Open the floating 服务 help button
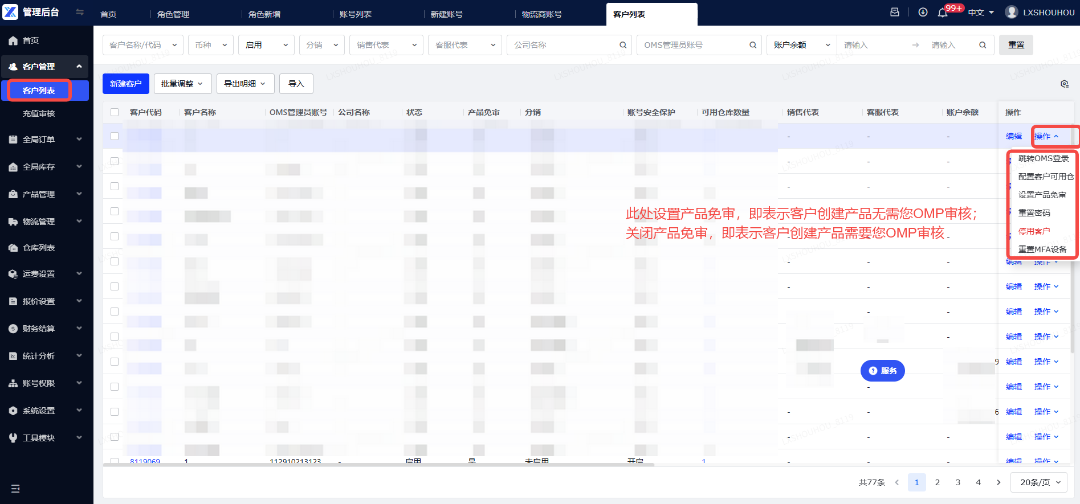Image resolution: width=1080 pixels, height=504 pixels. click(883, 371)
